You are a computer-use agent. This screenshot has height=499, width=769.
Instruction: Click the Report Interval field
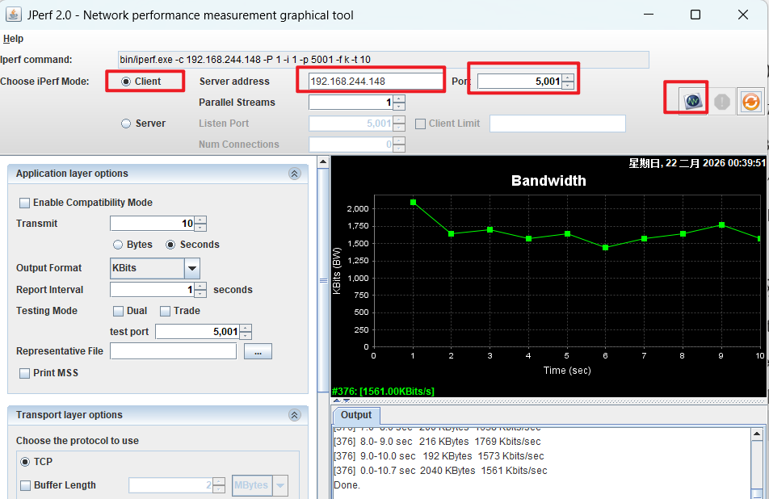[x=153, y=290]
